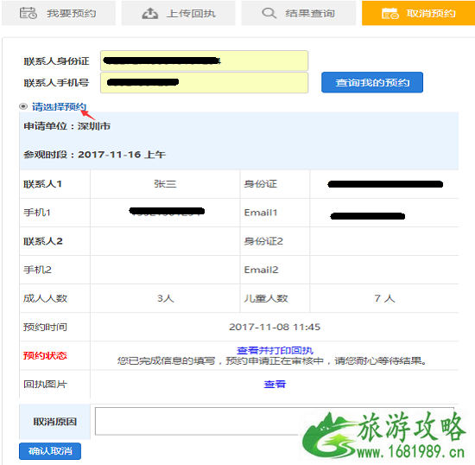
Task: Open the 查看 link in 回执图片 row
Action: click(275, 384)
